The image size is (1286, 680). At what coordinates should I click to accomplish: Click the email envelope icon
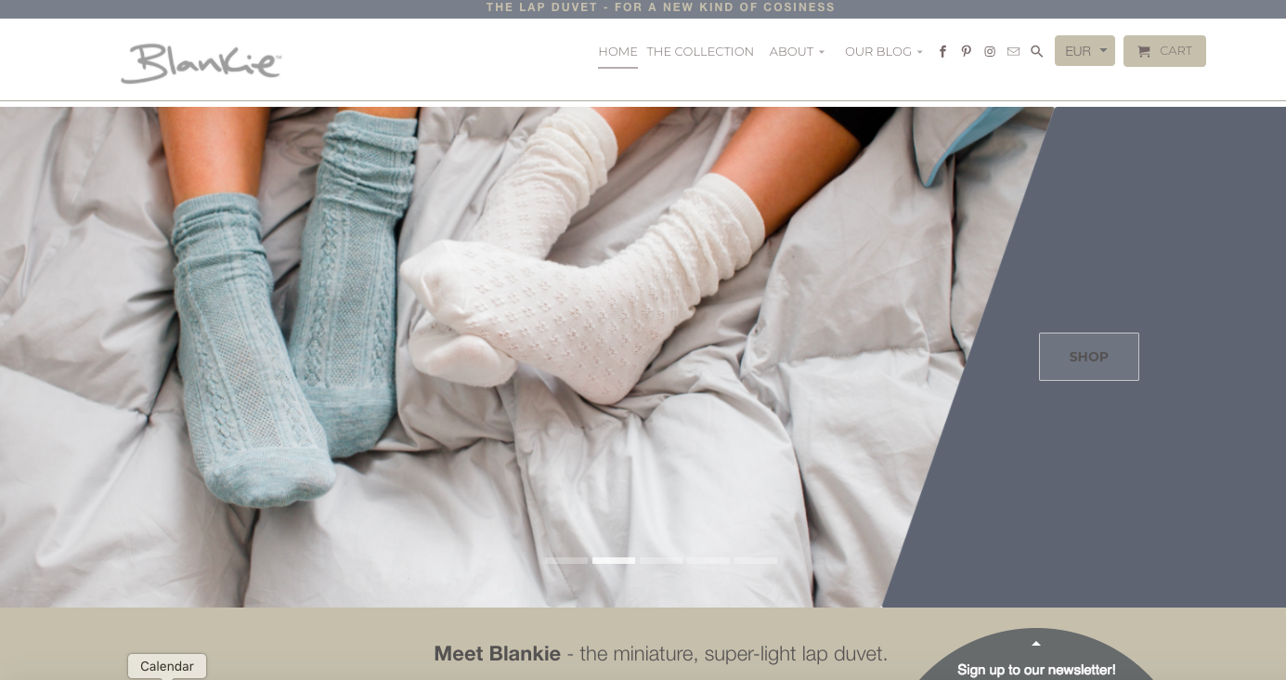[x=1013, y=52]
